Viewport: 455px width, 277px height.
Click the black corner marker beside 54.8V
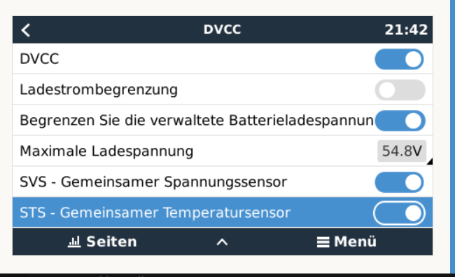430,161
